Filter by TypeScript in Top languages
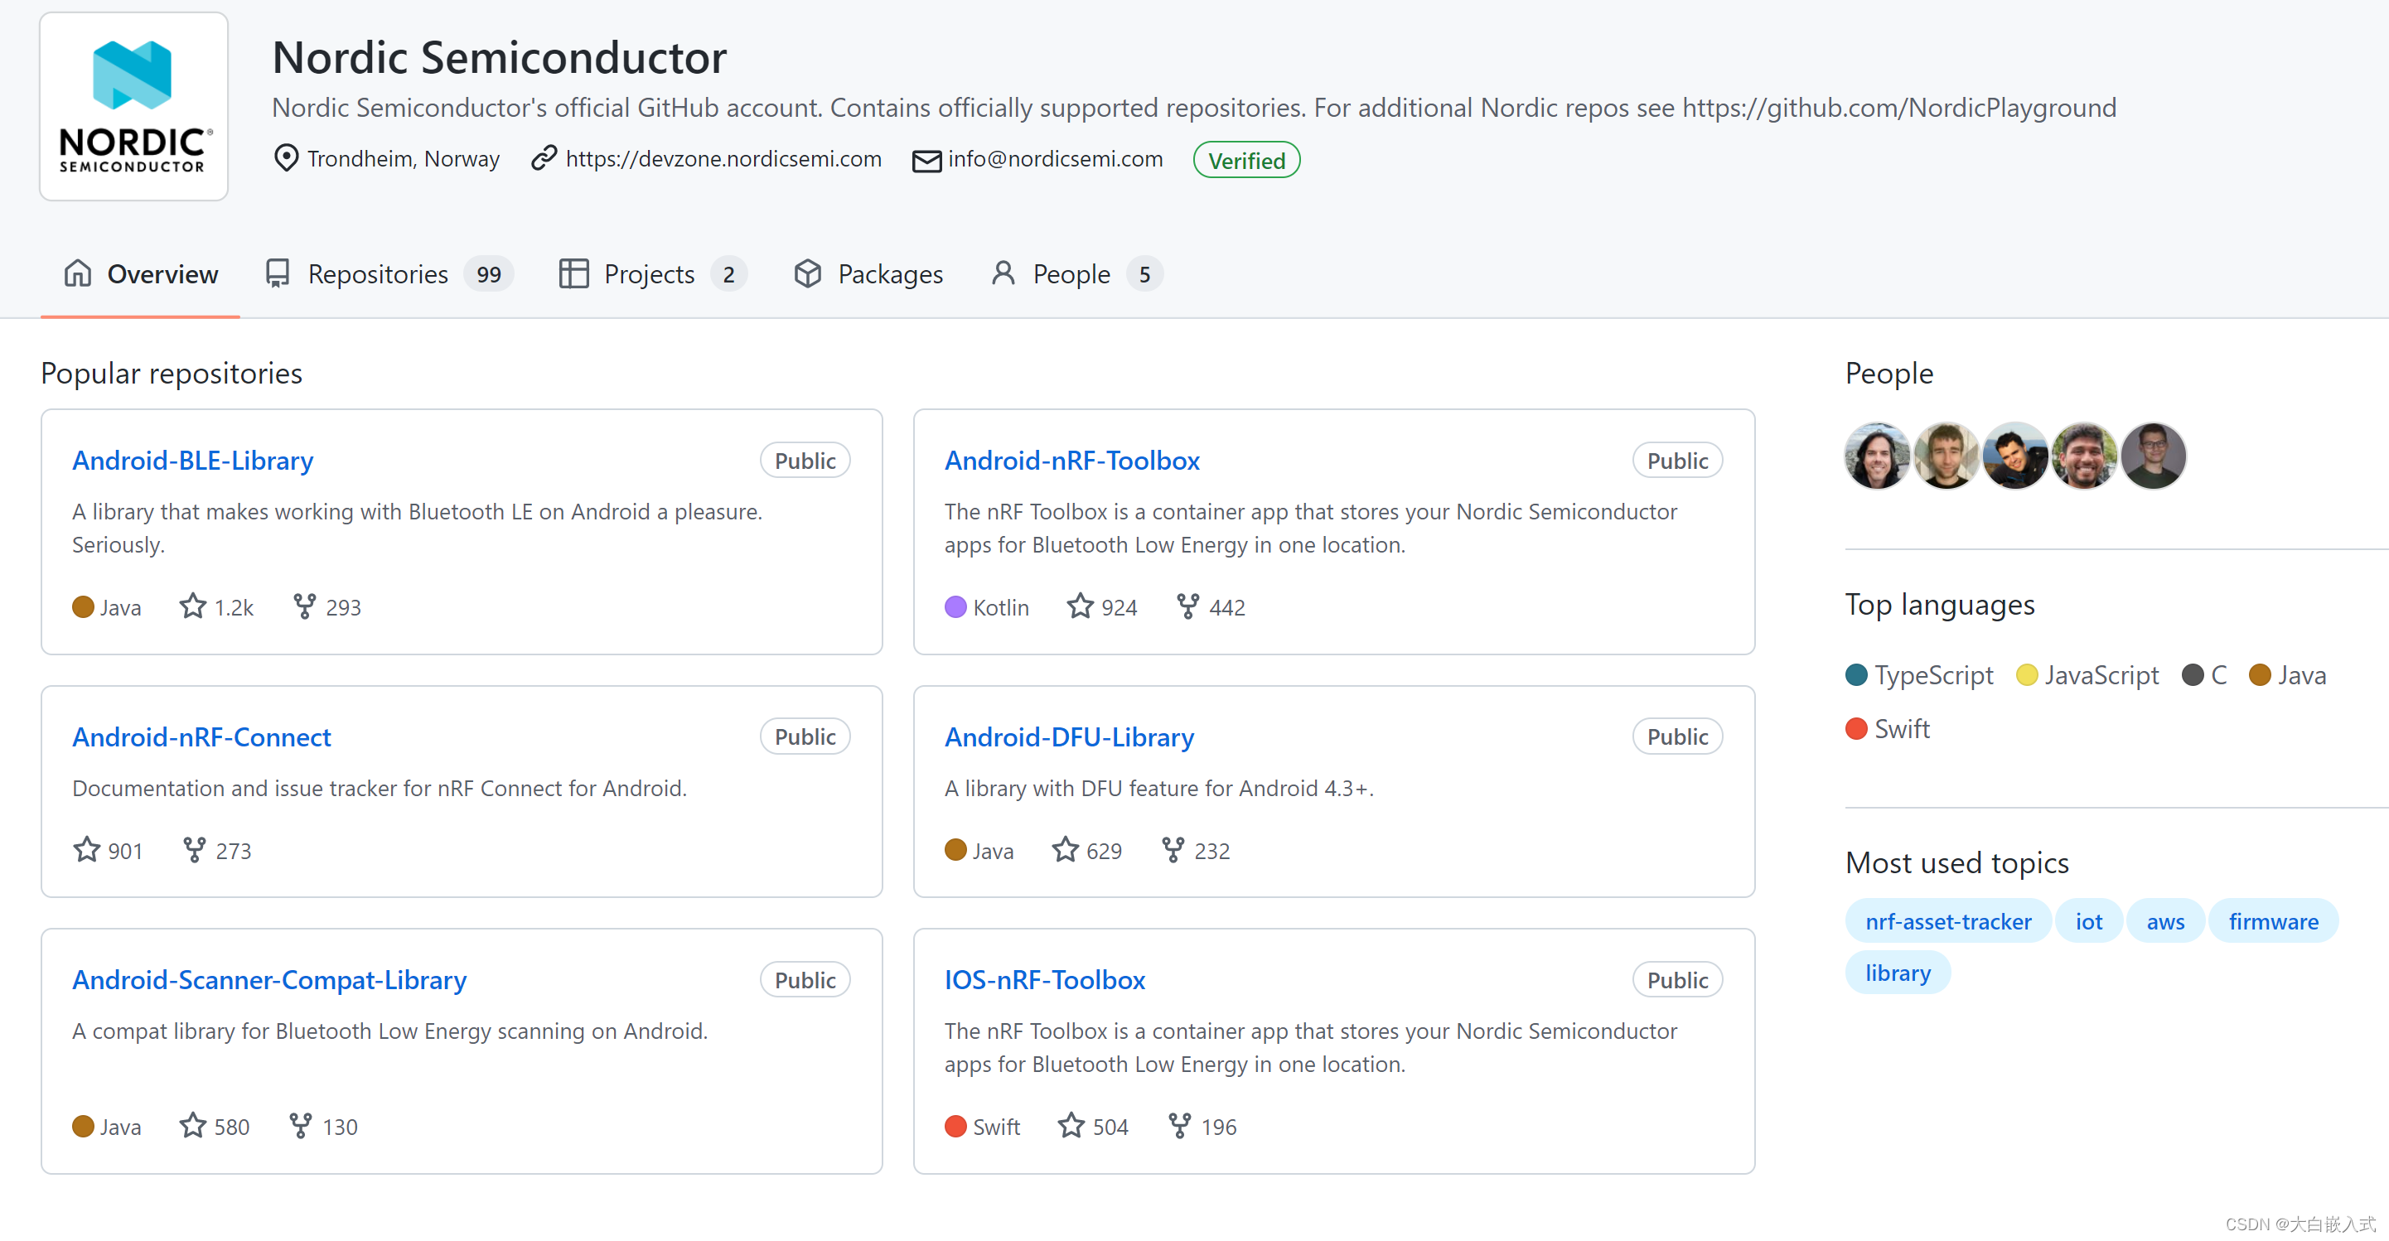Screen dimensions: 2389x1241 1932,675
